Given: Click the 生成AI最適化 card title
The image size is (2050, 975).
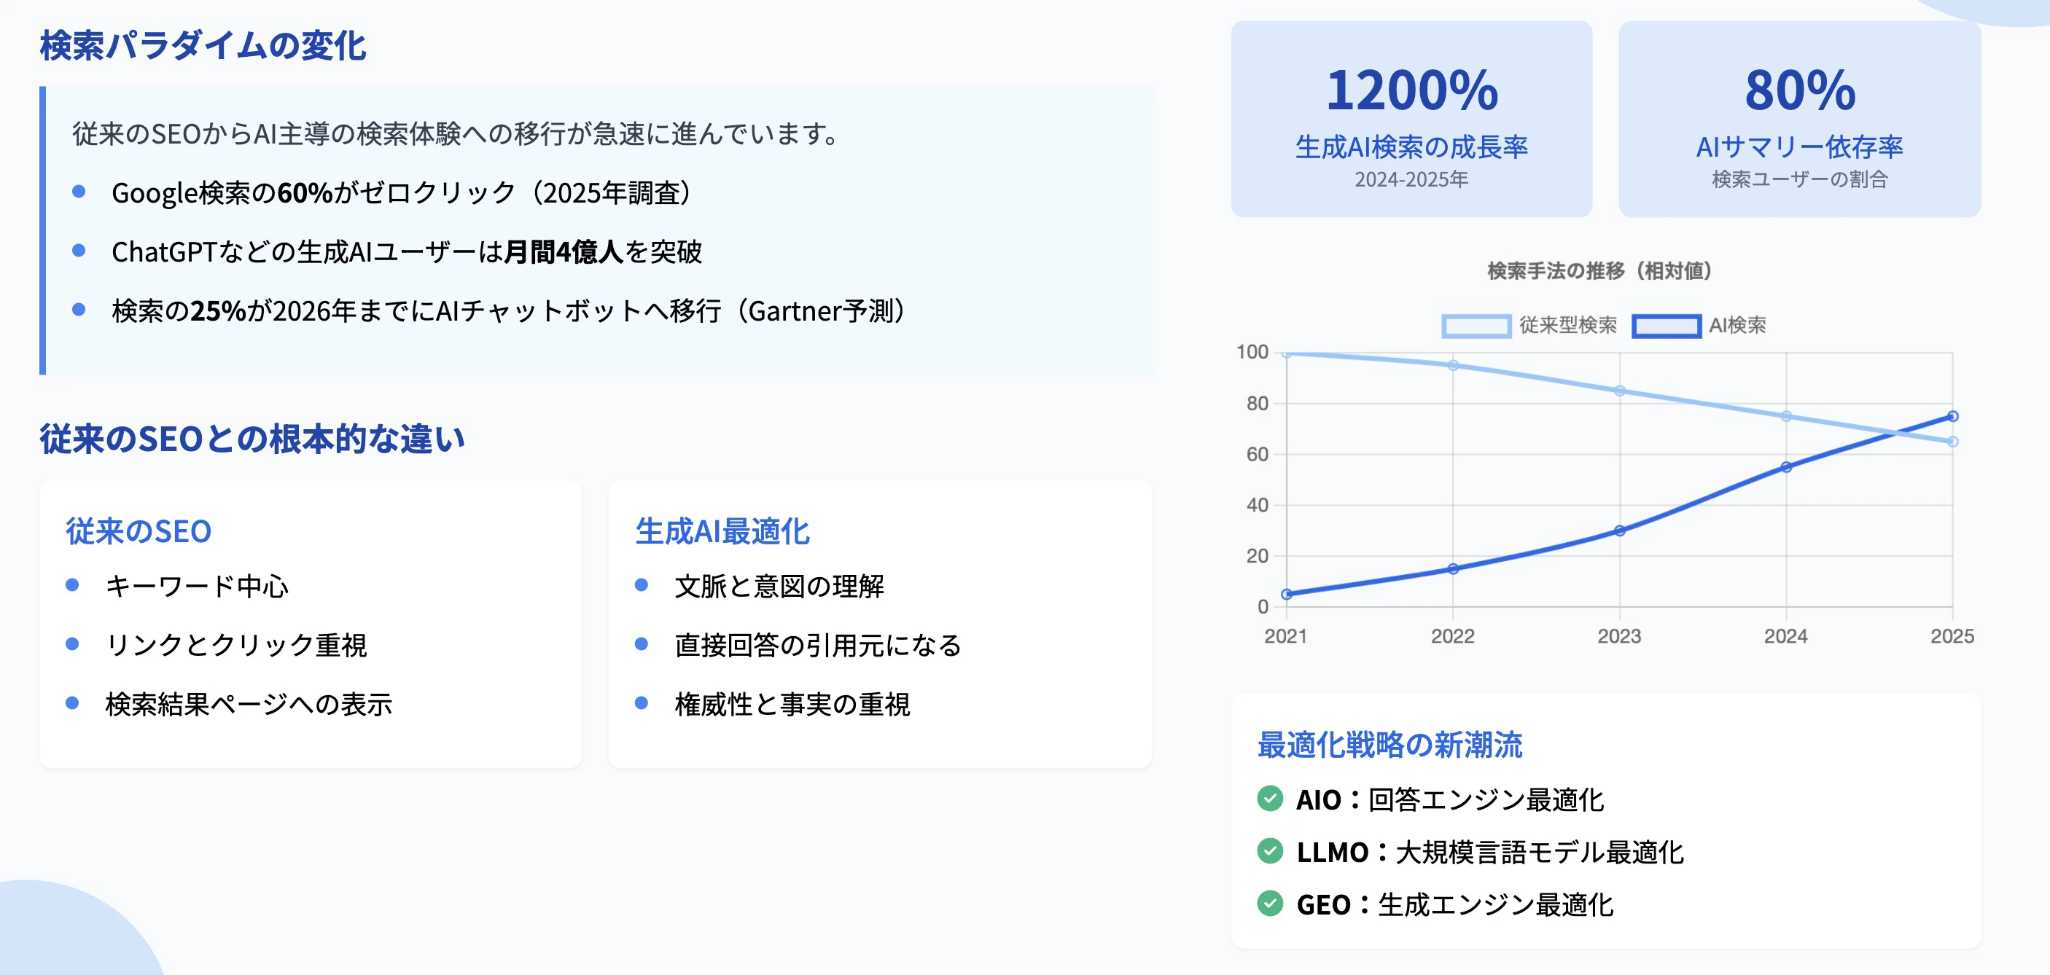Looking at the screenshot, I should tap(722, 531).
